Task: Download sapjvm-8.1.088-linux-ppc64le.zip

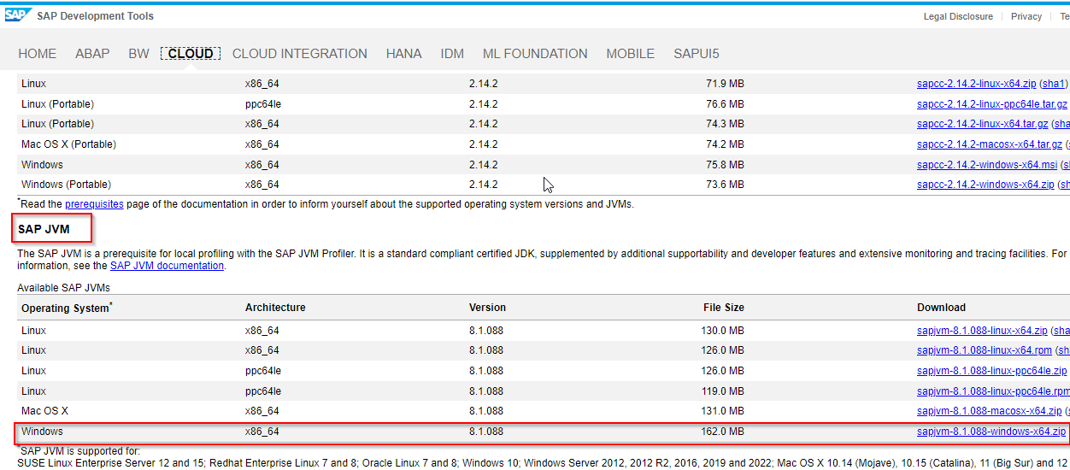Action: click(991, 371)
